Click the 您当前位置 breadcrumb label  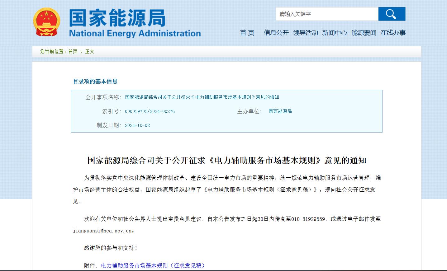(x=53, y=52)
